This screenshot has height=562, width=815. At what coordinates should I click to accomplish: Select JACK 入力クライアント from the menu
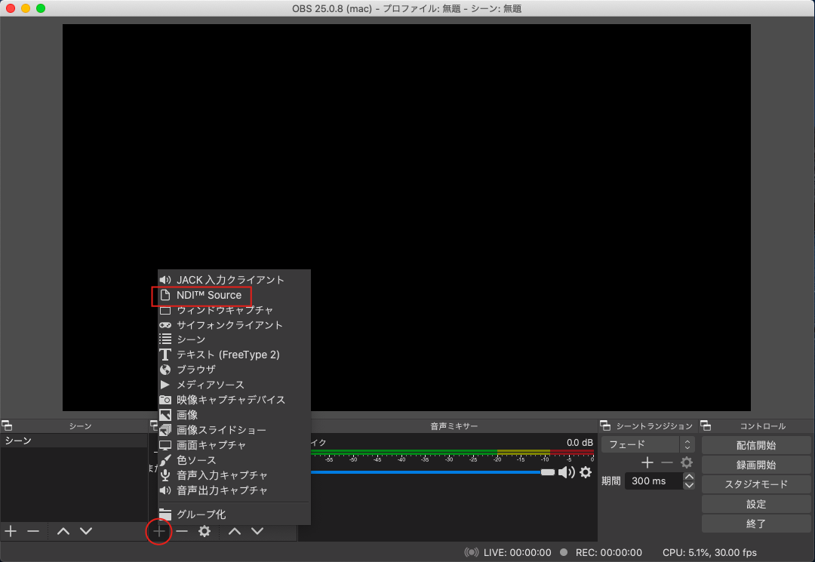(x=234, y=280)
